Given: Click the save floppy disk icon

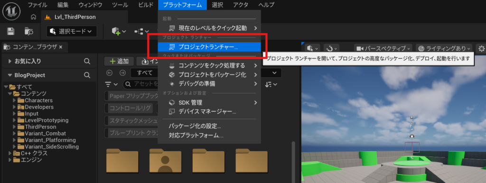Looking at the screenshot, I should coord(11,31).
